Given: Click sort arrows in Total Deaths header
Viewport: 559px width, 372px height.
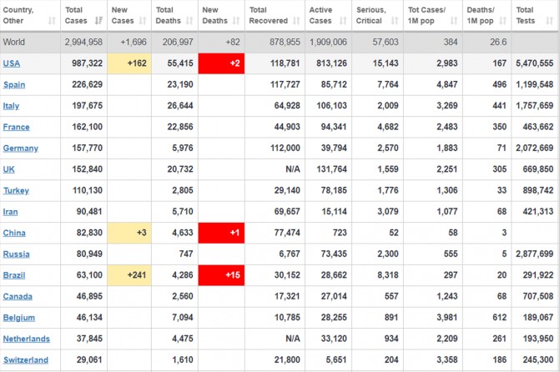Looking at the screenshot, I should pos(189,20).
